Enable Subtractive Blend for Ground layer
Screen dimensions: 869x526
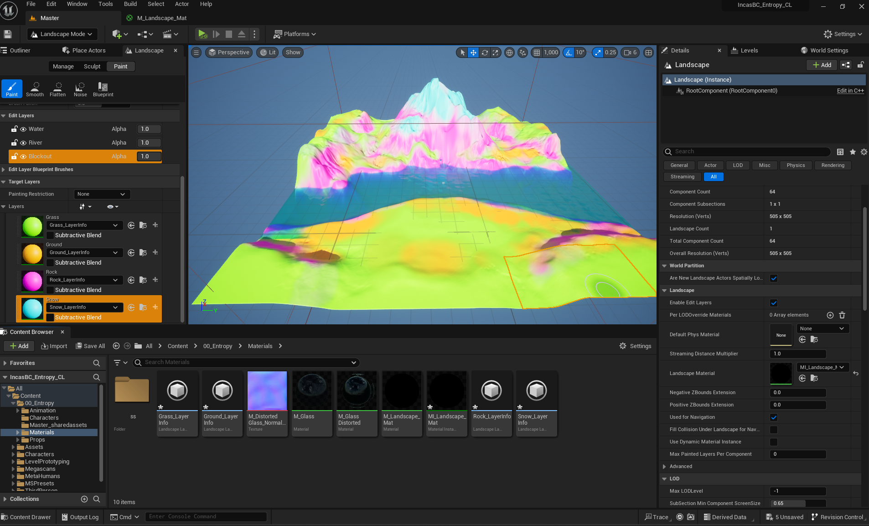point(50,263)
